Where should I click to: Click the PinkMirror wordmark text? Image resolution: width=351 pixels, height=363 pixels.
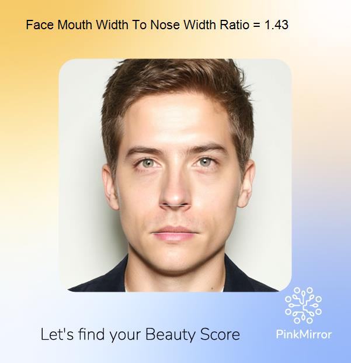tap(304, 334)
